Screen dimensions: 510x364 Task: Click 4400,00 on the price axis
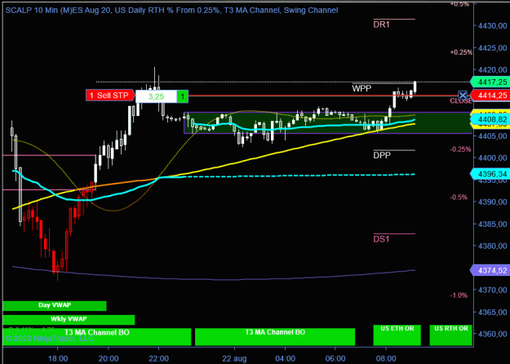[x=492, y=158]
